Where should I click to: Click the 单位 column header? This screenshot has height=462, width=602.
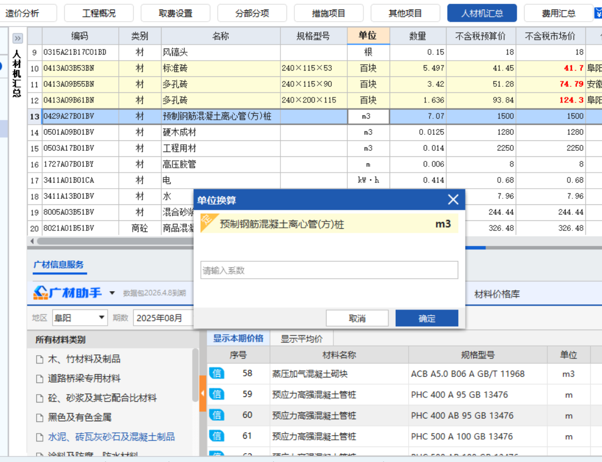pos(368,36)
